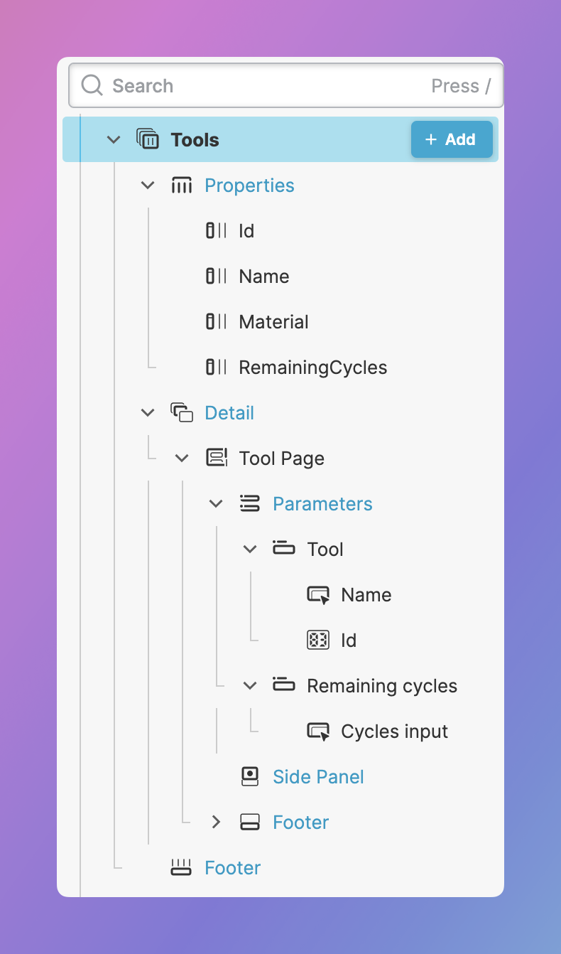Select the bottom-level Footer item

pos(232,868)
